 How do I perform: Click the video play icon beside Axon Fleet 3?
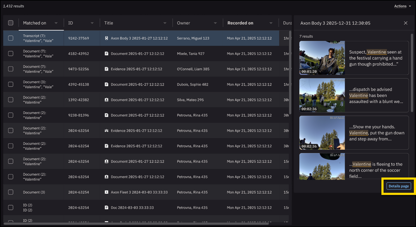(107, 192)
